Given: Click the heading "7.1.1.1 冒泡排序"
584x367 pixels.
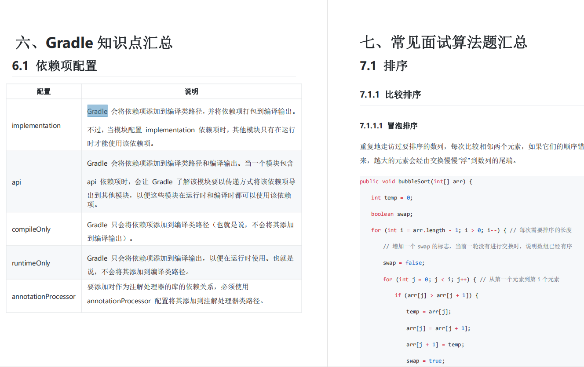Looking at the screenshot, I should pos(388,126).
